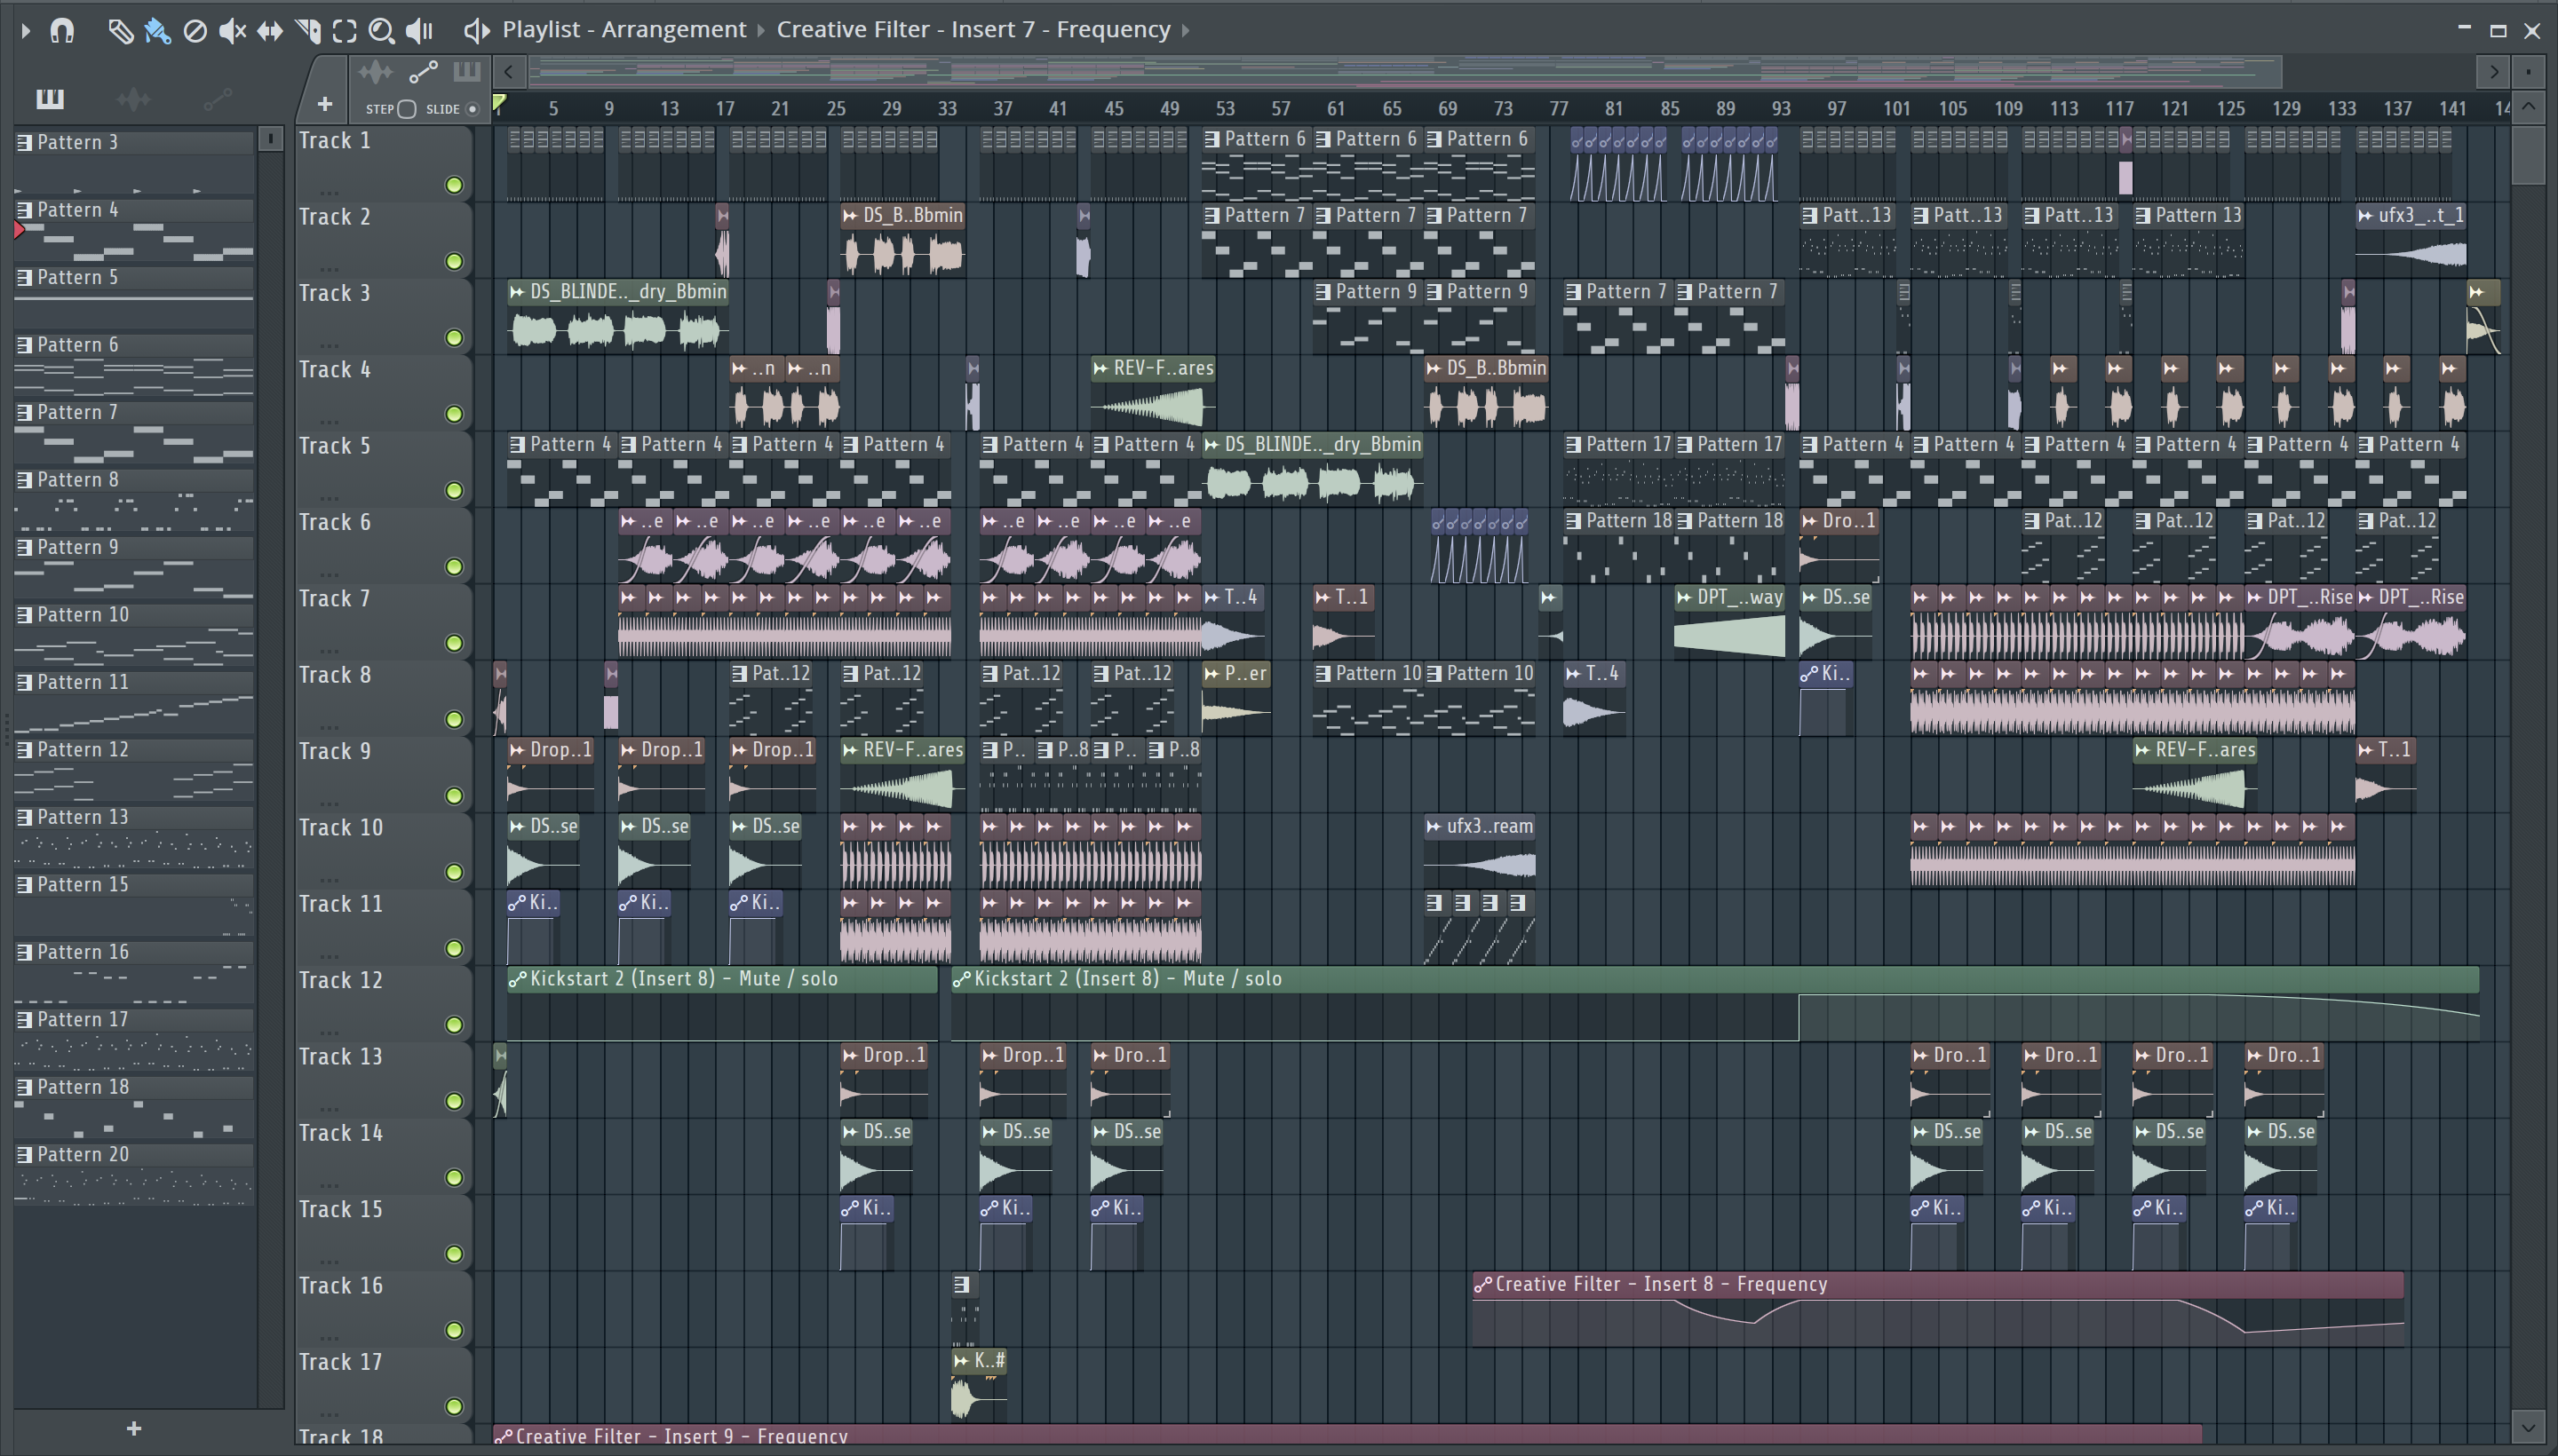Focus audio clips with waveform icon
The height and width of the screenshot is (1456, 2558).
376,72
